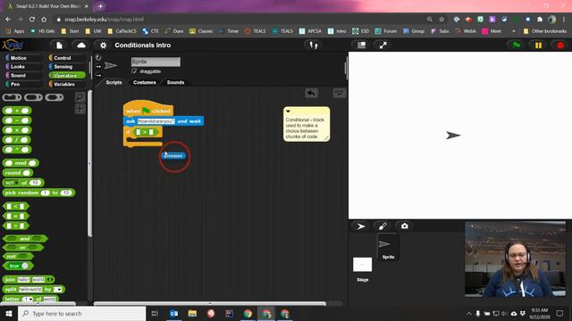Click the multiplication operator block
The image size is (572, 321).
[17, 130]
